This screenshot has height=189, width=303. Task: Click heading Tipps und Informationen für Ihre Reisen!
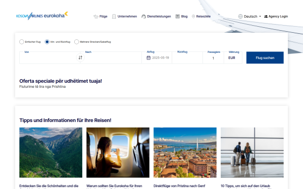pos(65,120)
